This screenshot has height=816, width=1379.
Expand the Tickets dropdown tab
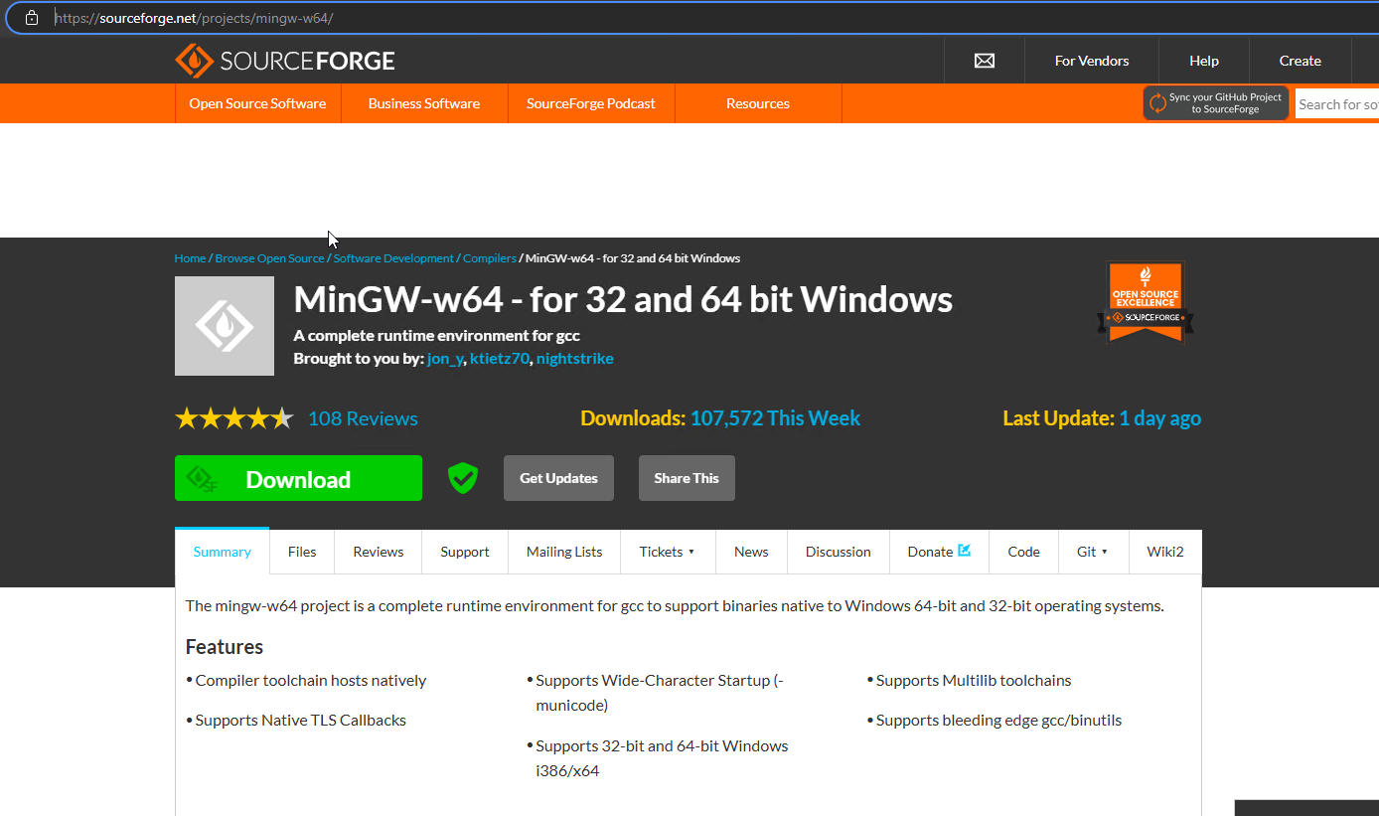(668, 552)
